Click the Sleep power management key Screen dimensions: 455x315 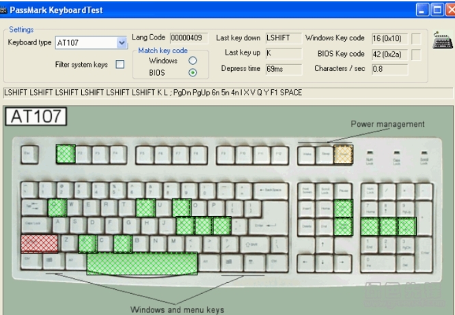[x=325, y=155]
